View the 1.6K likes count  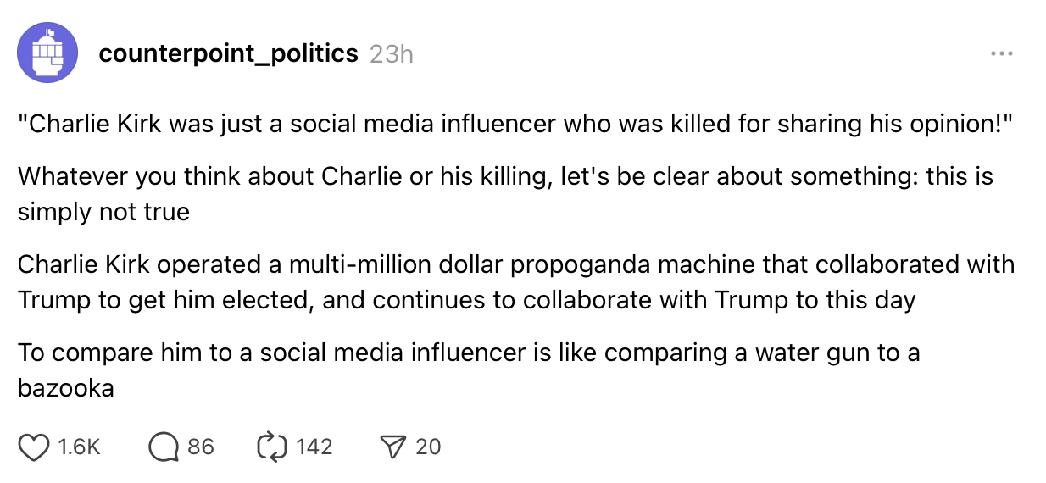80,447
